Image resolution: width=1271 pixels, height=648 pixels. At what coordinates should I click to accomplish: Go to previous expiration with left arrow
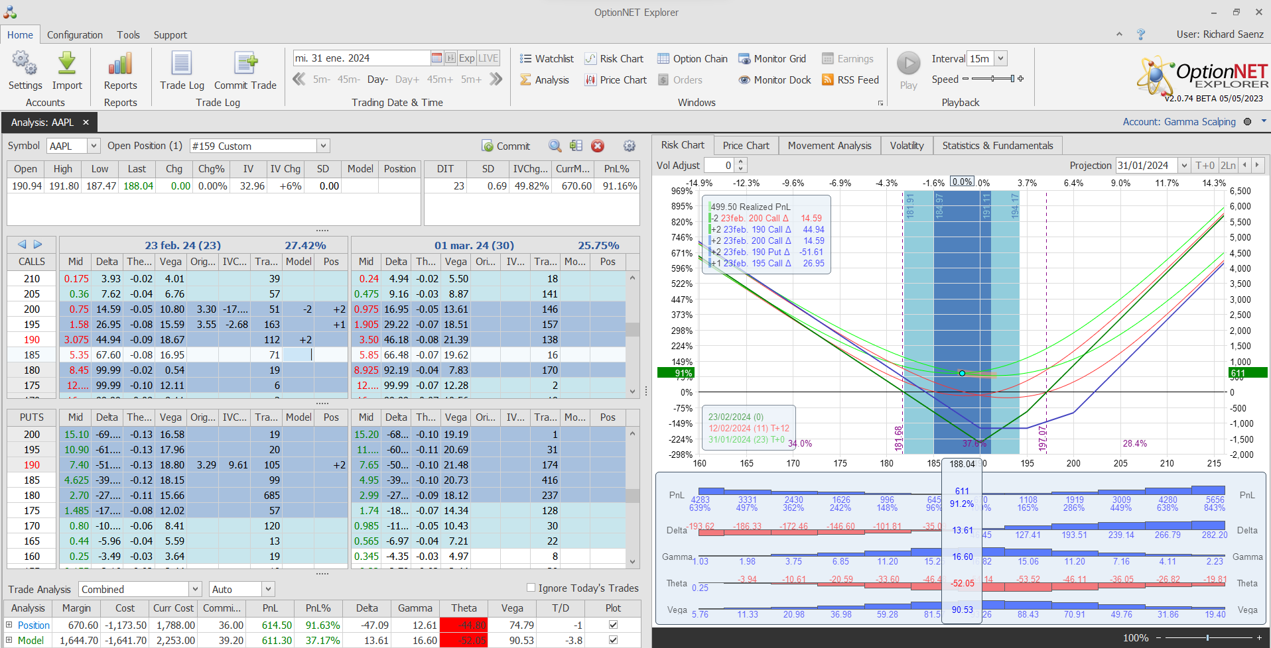tap(22, 244)
